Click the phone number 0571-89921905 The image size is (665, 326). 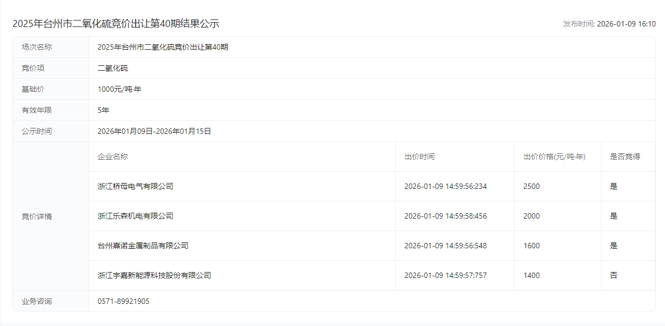(123, 301)
